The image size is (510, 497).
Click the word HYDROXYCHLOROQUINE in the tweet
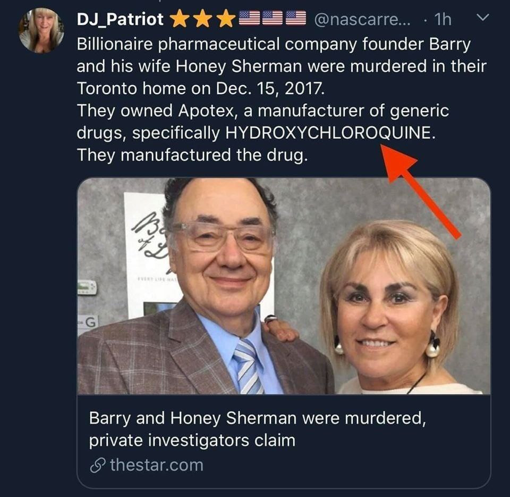(x=329, y=134)
